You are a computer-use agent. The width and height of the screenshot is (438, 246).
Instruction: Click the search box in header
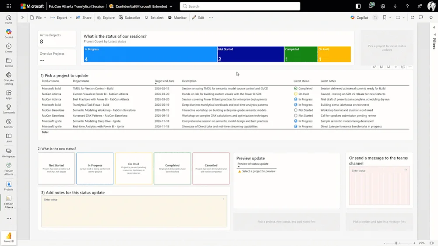tap(240, 6)
